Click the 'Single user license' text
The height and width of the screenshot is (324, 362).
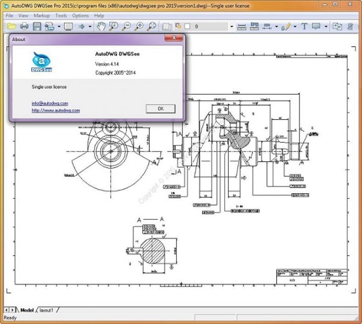(x=49, y=87)
